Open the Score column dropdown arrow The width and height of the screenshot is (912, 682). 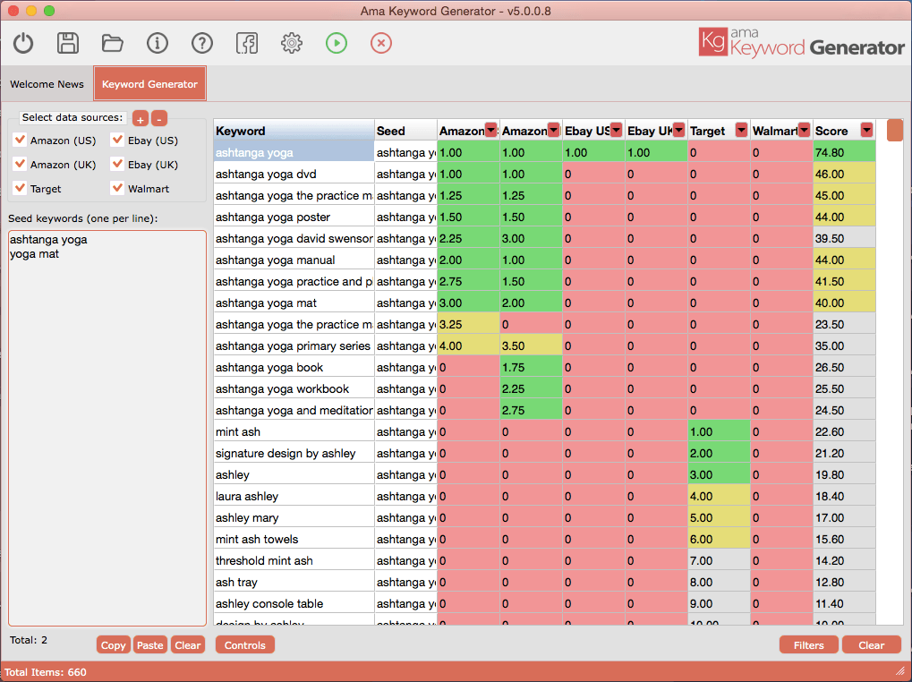pyautogui.click(x=867, y=131)
